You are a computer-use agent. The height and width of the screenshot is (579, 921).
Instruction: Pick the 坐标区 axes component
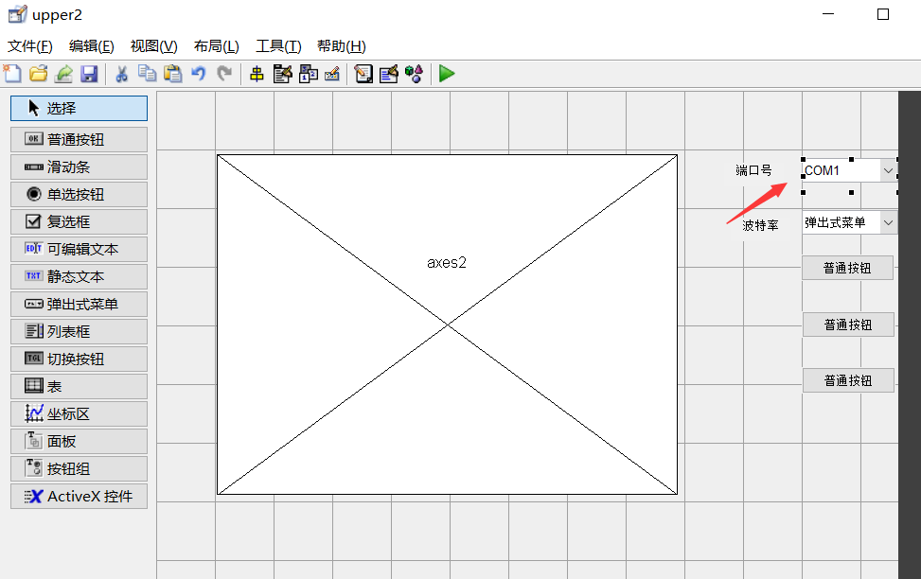pos(79,414)
